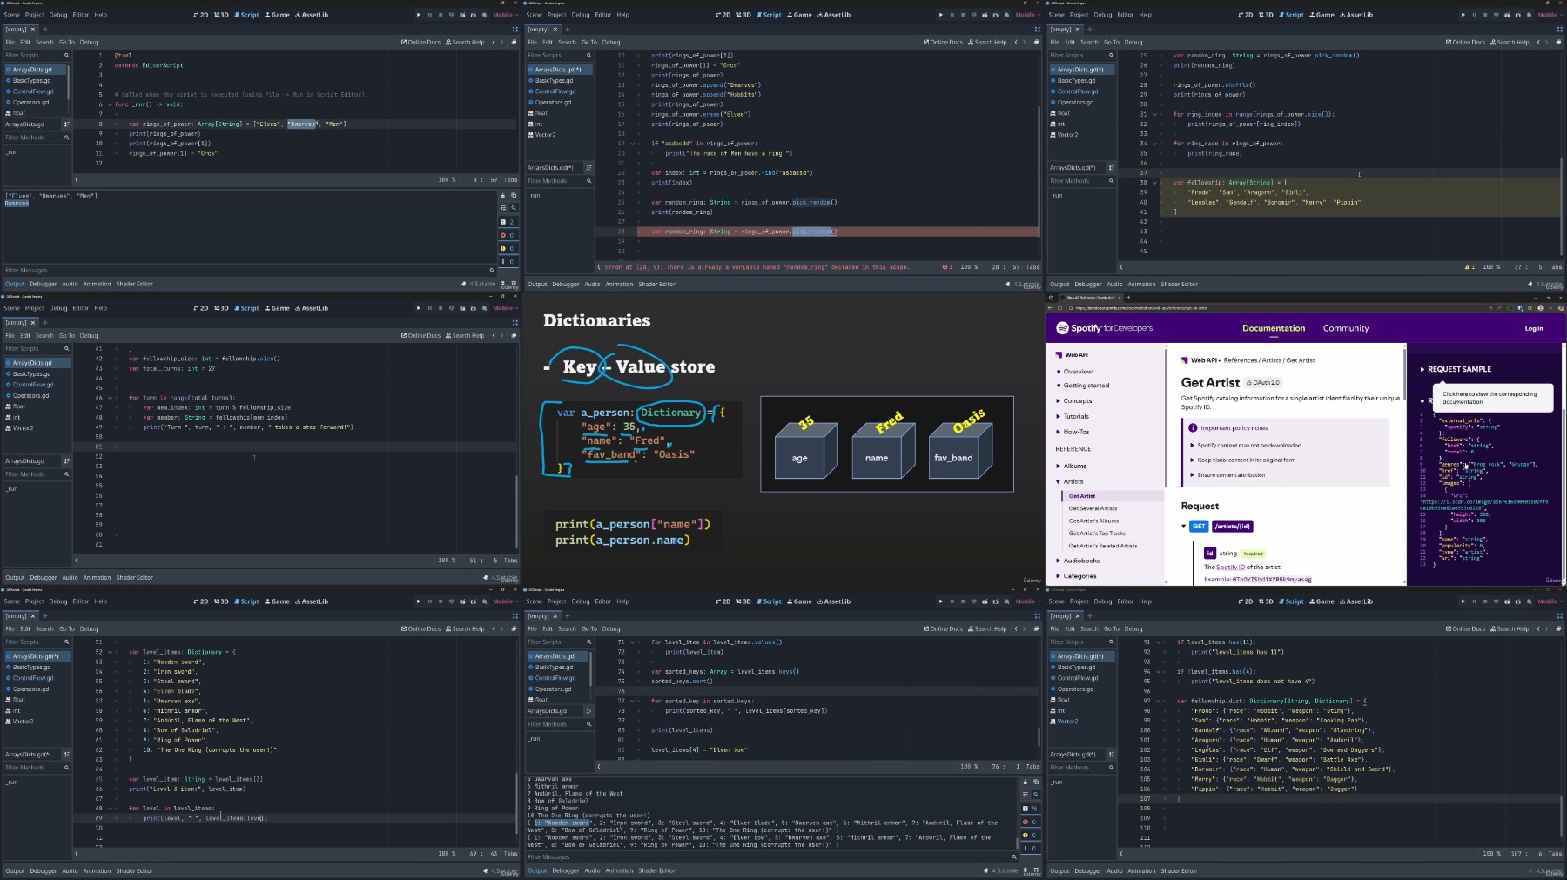Open the Documentation tab on Spotify site
This screenshot has width=1567, height=880.
pos(1274,328)
